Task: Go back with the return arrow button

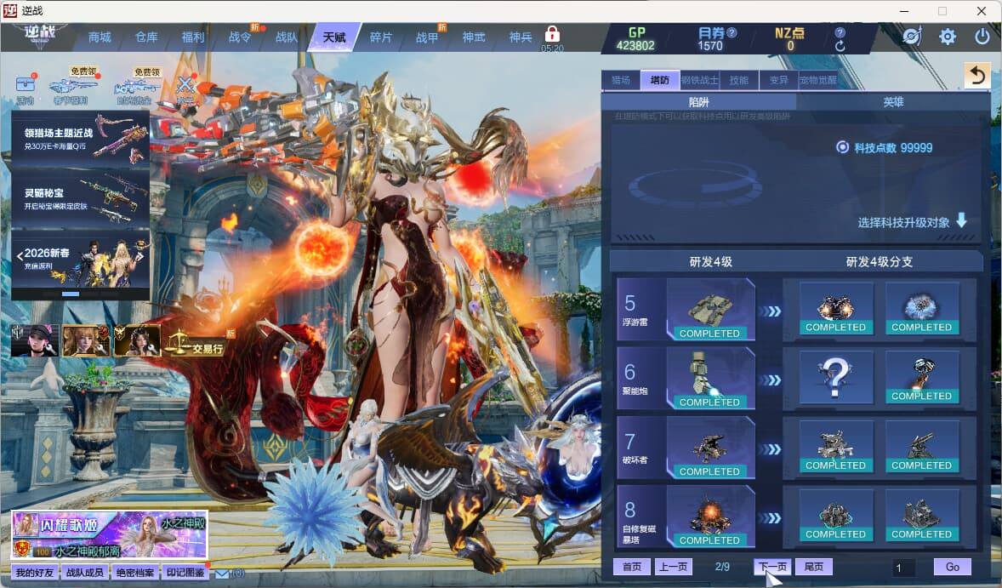Action: pos(977,76)
